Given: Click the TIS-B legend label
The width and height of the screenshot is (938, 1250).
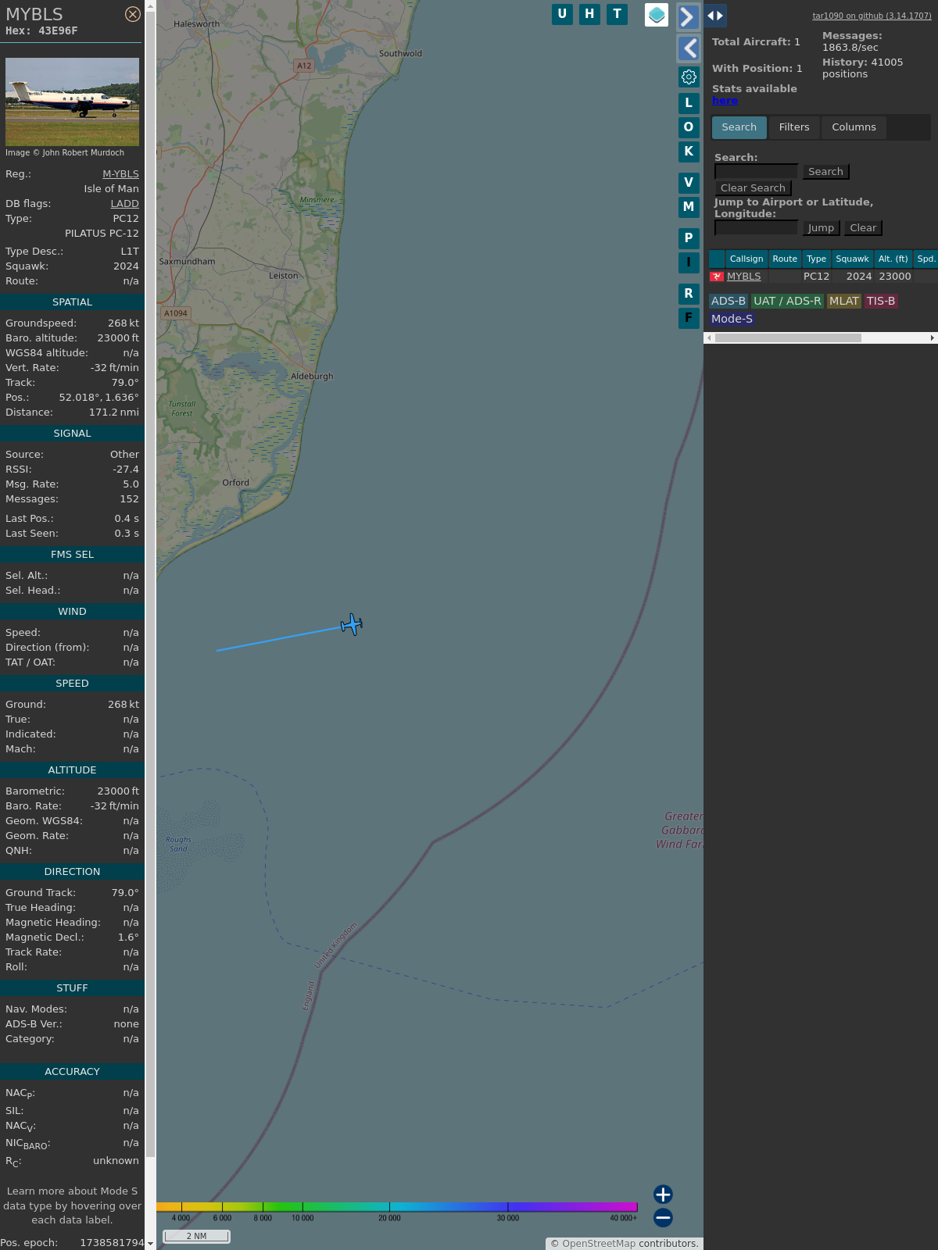Looking at the screenshot, I should point(881,301).
